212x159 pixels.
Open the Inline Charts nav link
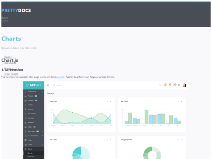click(11, 74)
